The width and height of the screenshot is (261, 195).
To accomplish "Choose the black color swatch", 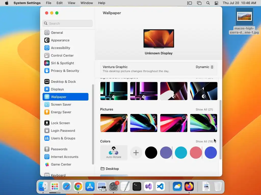I will (151, 153).
